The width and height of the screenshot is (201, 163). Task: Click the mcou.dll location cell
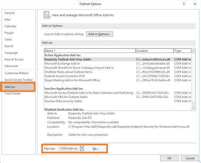tap(153, 59)
